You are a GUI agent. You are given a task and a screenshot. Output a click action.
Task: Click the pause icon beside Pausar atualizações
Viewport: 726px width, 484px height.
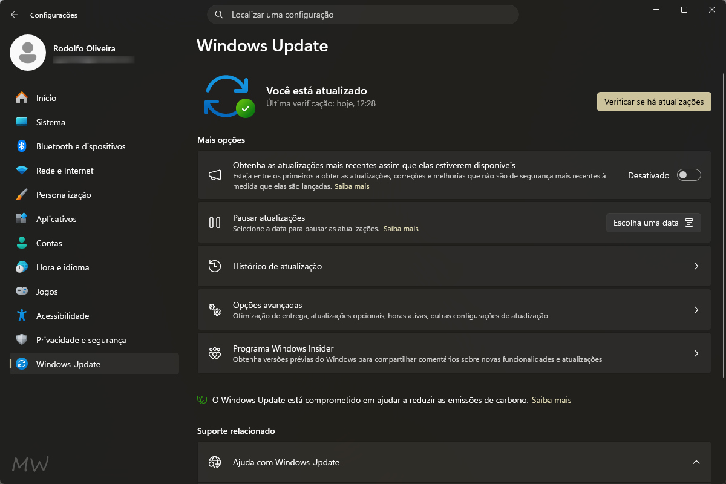point(215,223)
